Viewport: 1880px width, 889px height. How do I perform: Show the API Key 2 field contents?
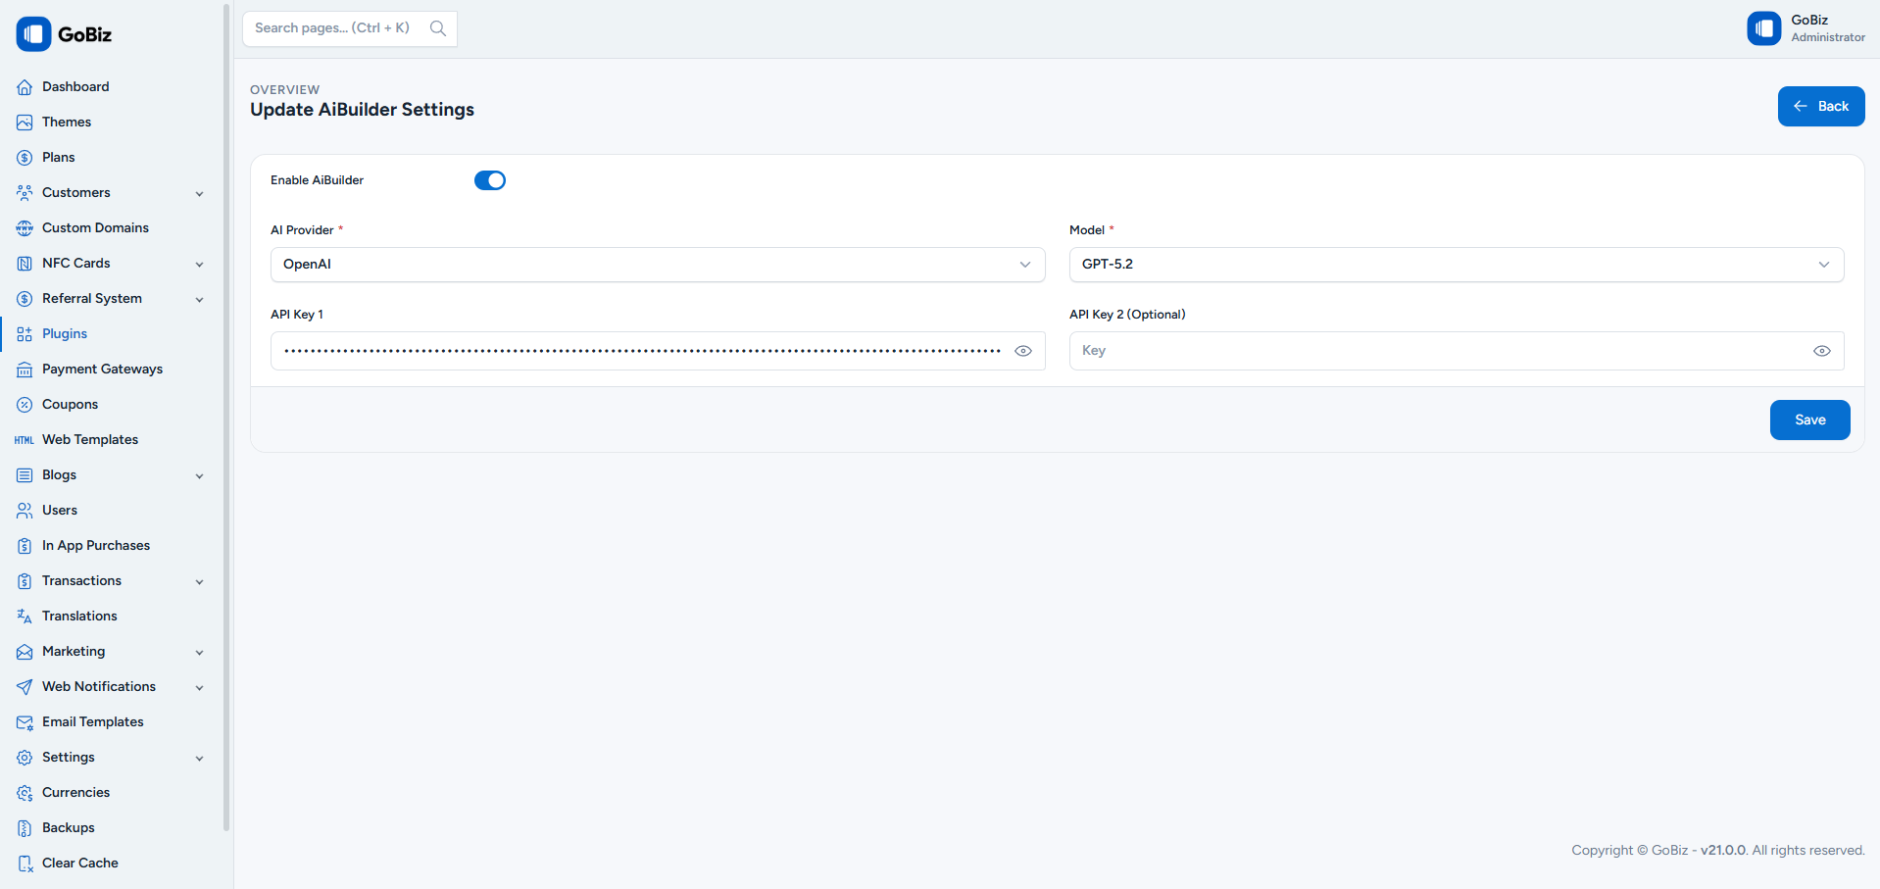click(1822, 351)
